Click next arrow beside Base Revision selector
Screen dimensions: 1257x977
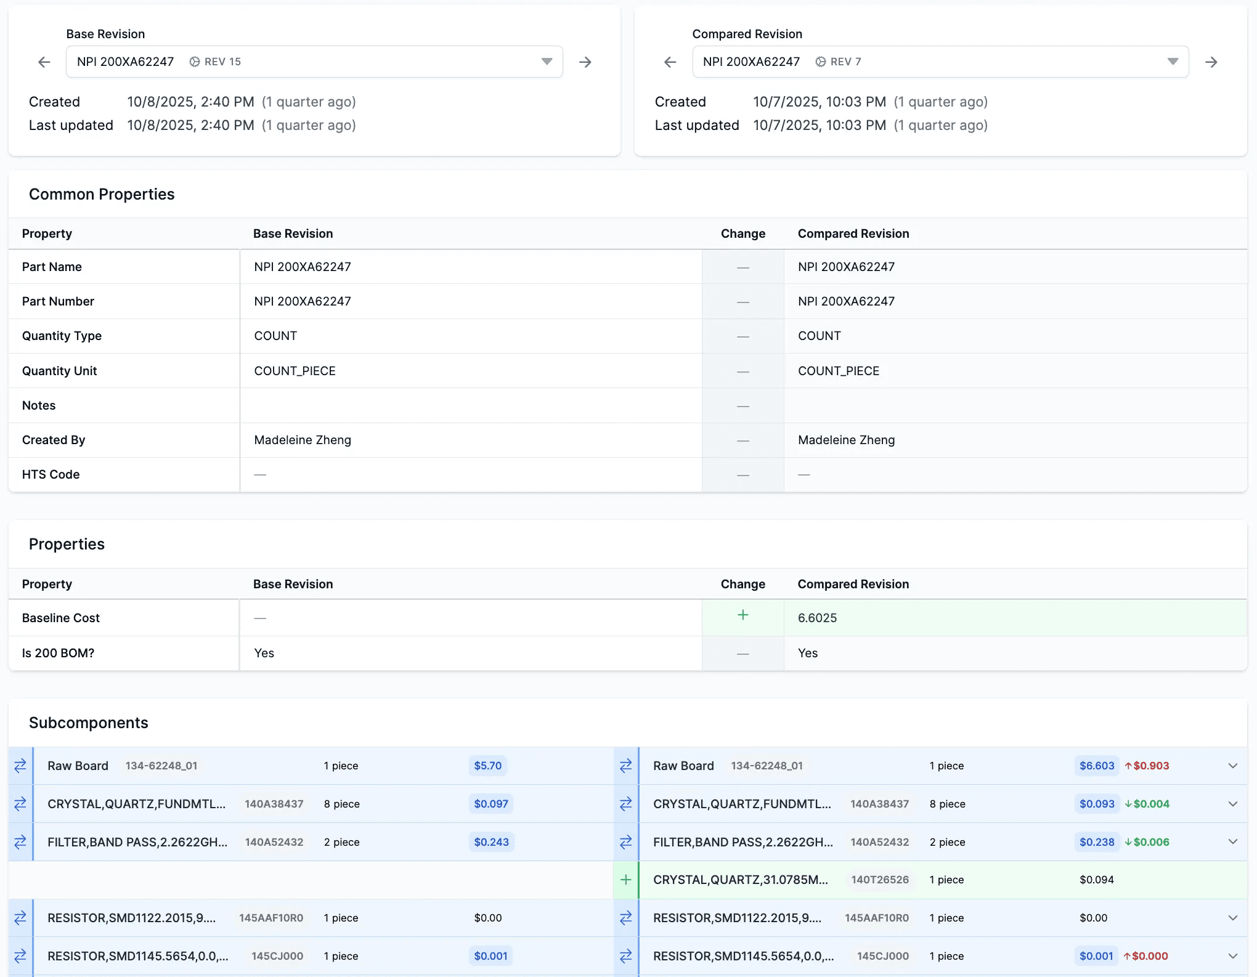[585, 62]
